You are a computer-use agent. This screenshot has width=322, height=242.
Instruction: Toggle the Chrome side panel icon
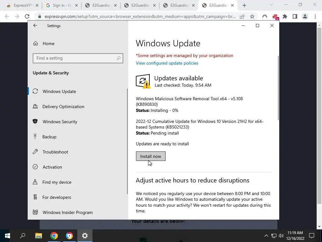(x=295, y=16)
